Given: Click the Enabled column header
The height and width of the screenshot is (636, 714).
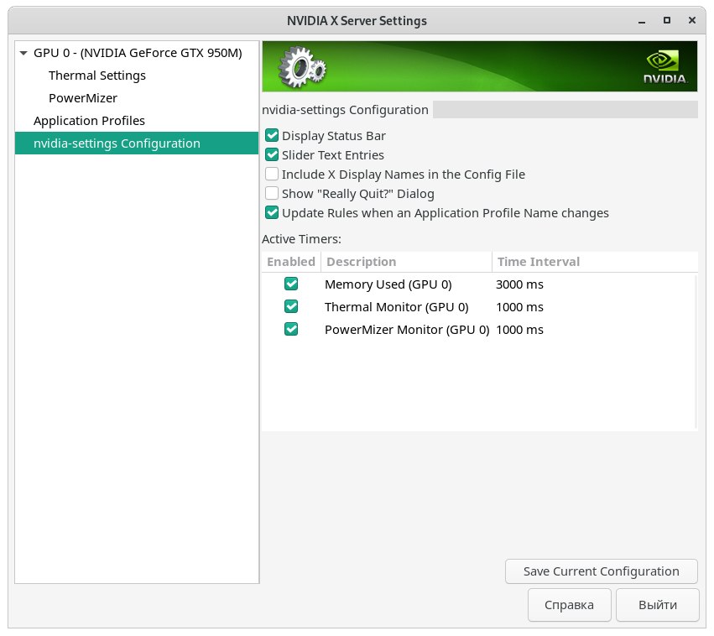Looking at the screenshot, I should (291, 262).
